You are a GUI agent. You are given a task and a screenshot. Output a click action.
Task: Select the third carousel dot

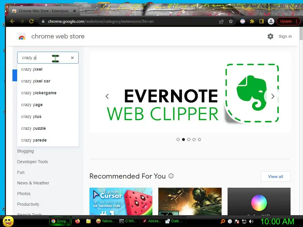pyautogui.click(x=189, y=140)
